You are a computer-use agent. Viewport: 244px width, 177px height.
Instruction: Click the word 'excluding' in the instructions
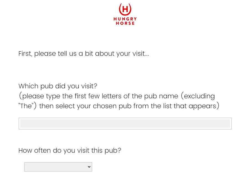(199, 96)
